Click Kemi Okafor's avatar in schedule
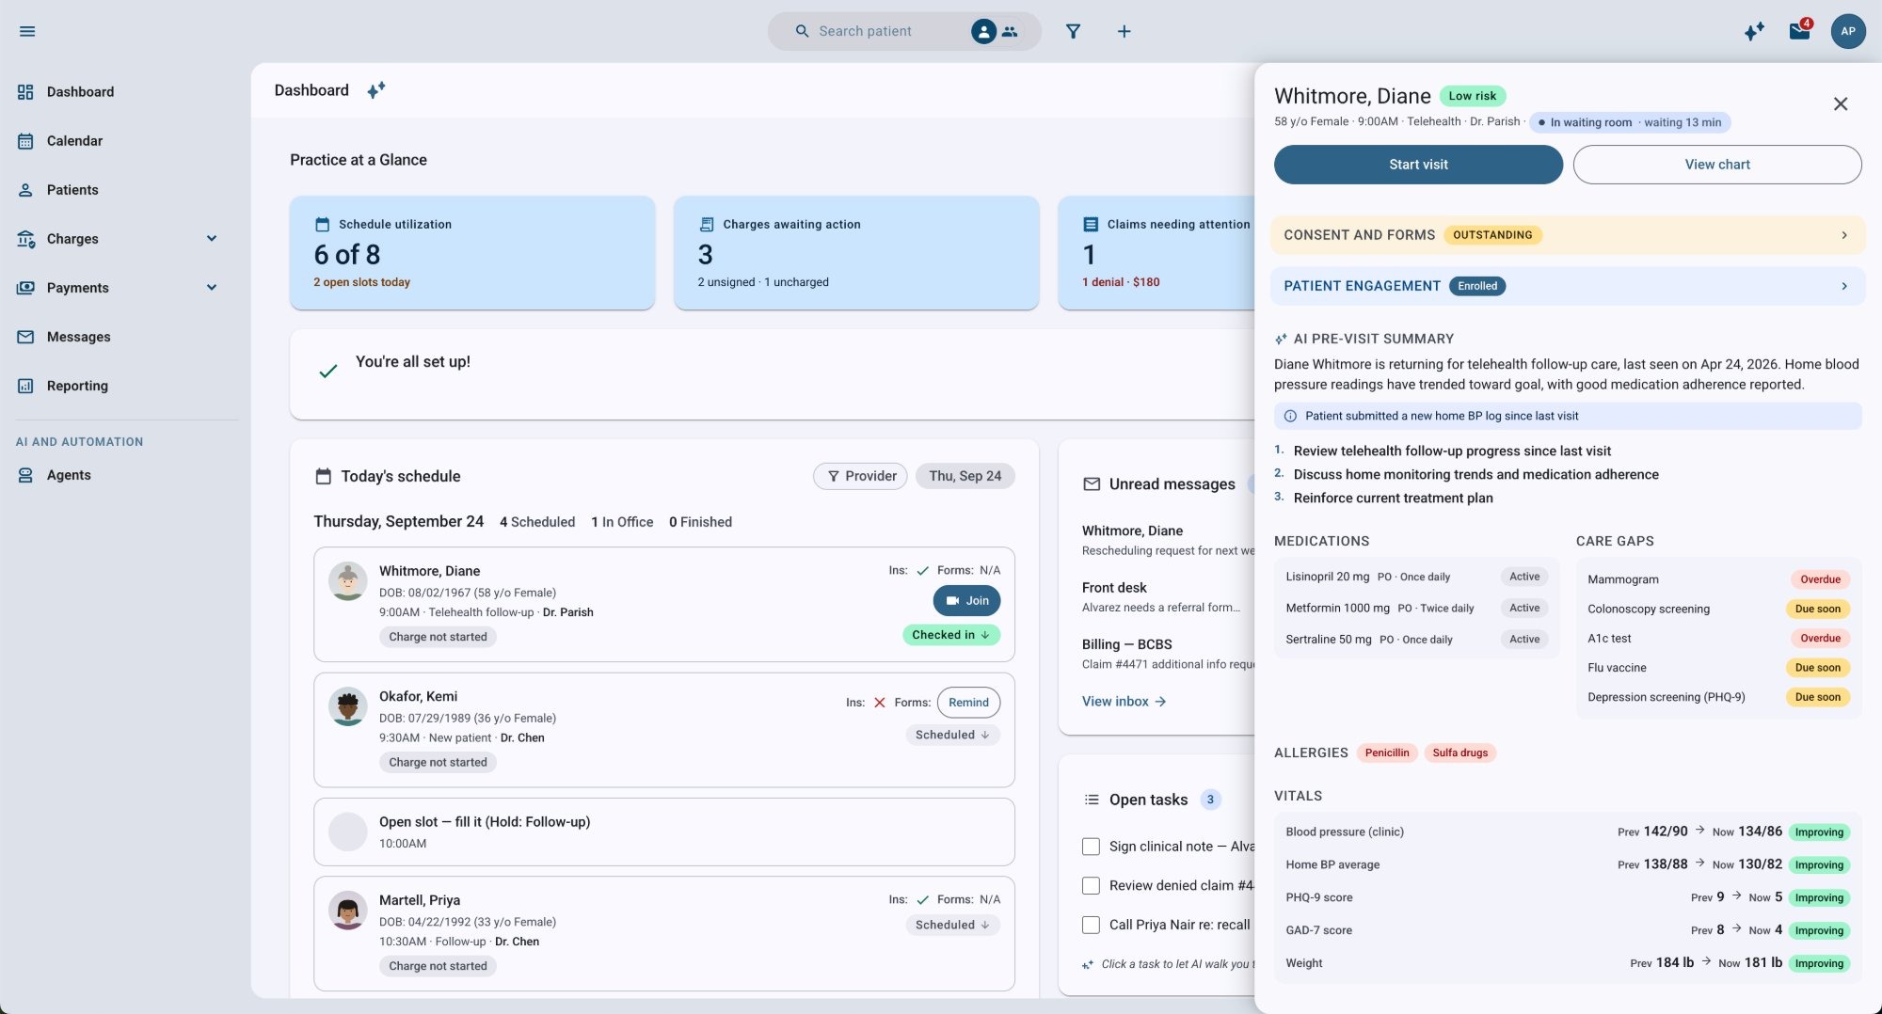This screenshot has height=1014, width=1882. coord(348,706)
